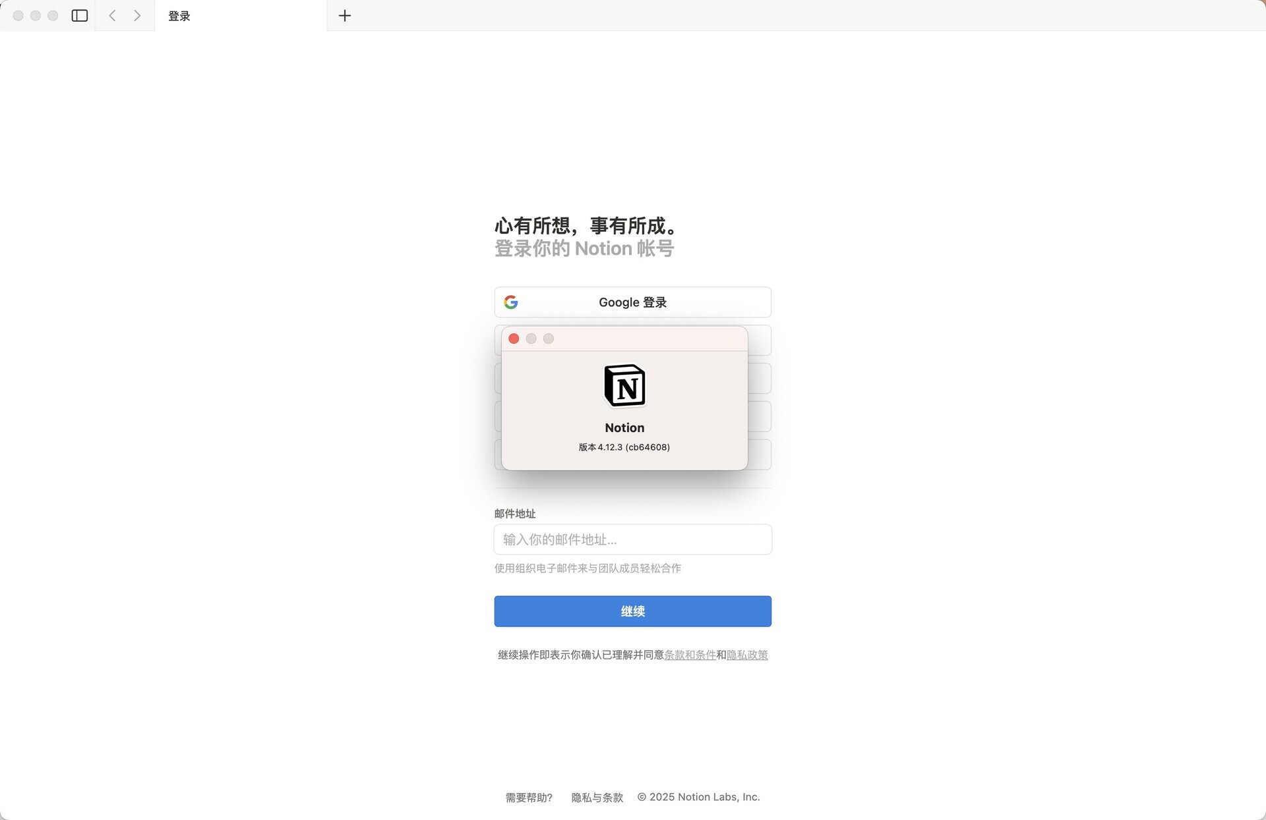
Task: Click the forward navigation arrow
Action: coord(137,15)
